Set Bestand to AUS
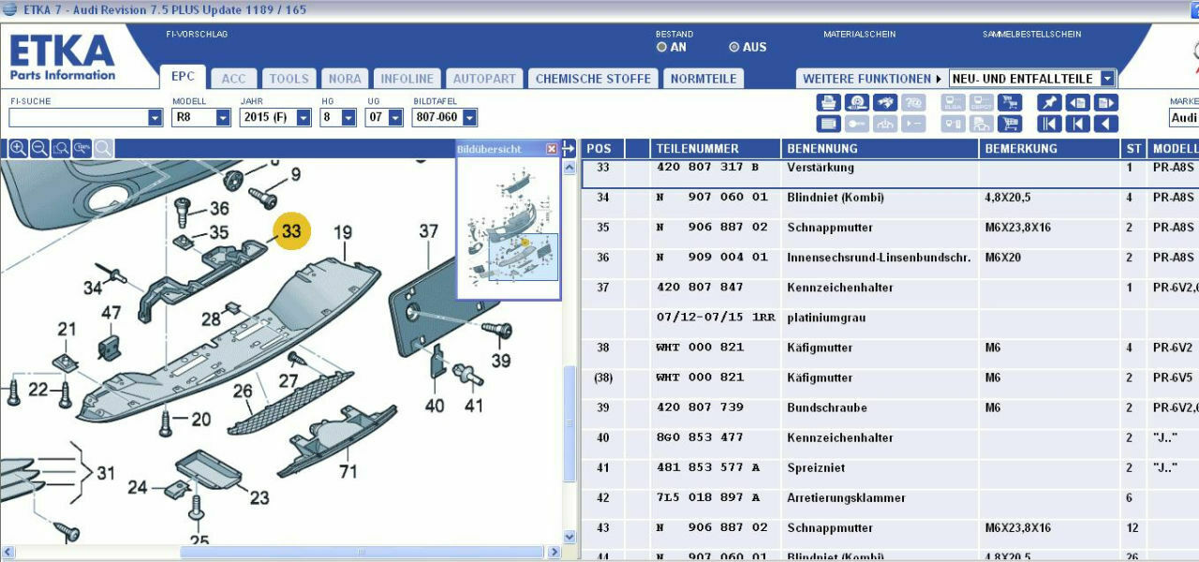The image size is (1199, 562). click(x=733, y=47)
